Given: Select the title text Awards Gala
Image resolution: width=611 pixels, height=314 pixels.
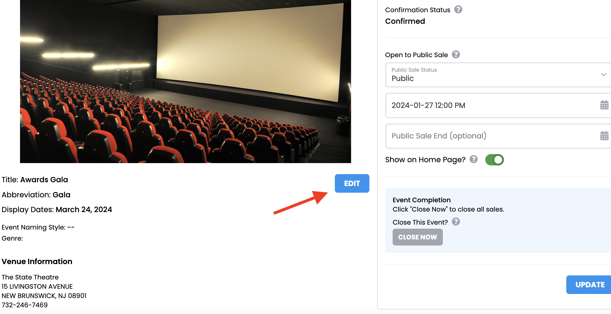Looking at the screenshot, I should 44,180.
